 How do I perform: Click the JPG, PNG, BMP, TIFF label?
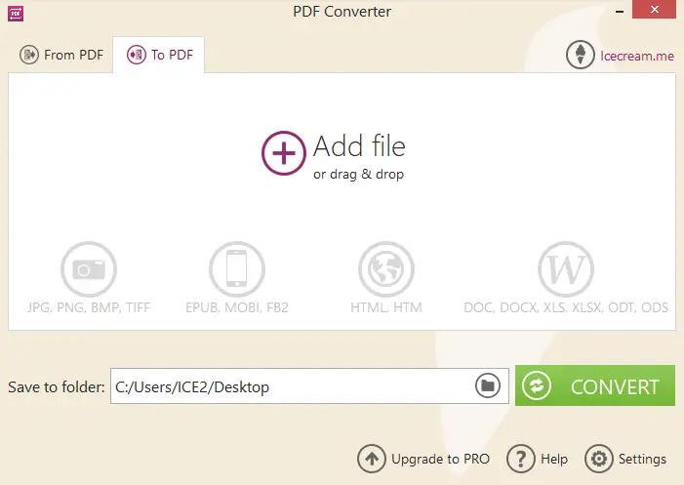(89, 307)
